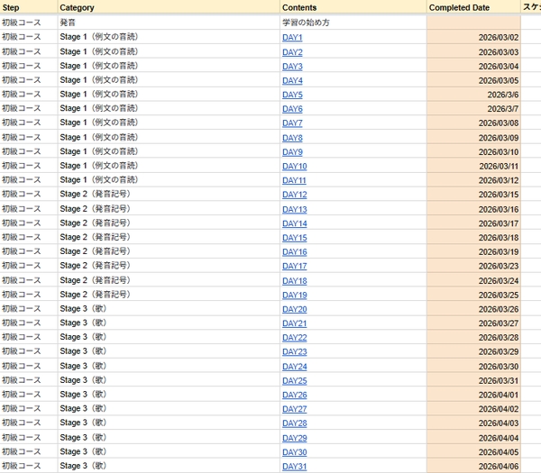Select the date cell showing 2026/03/15

[x=473, y=195]
